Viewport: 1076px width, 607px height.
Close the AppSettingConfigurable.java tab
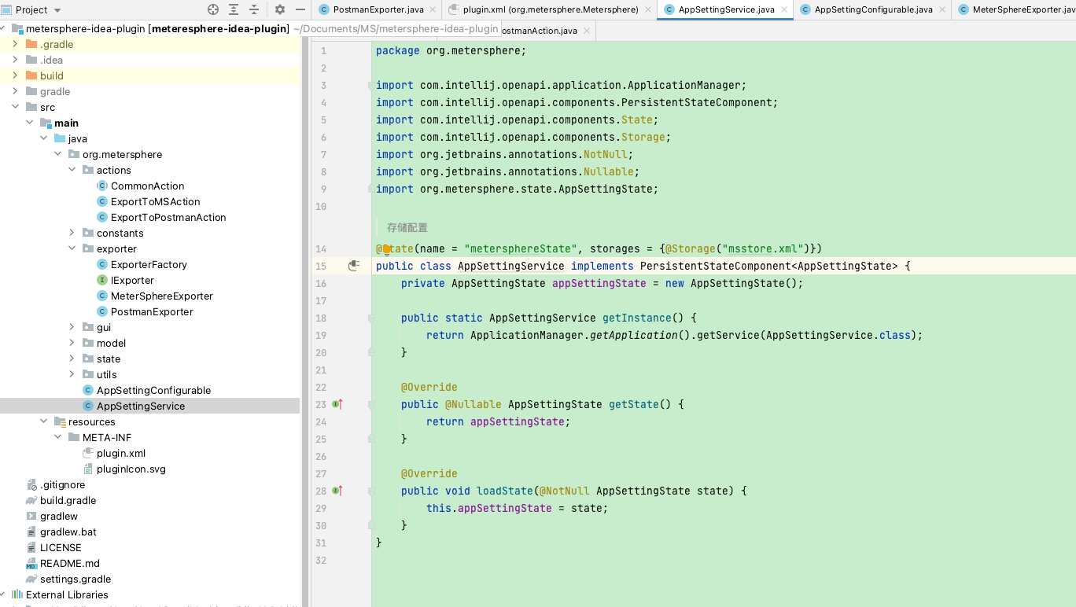941,9
